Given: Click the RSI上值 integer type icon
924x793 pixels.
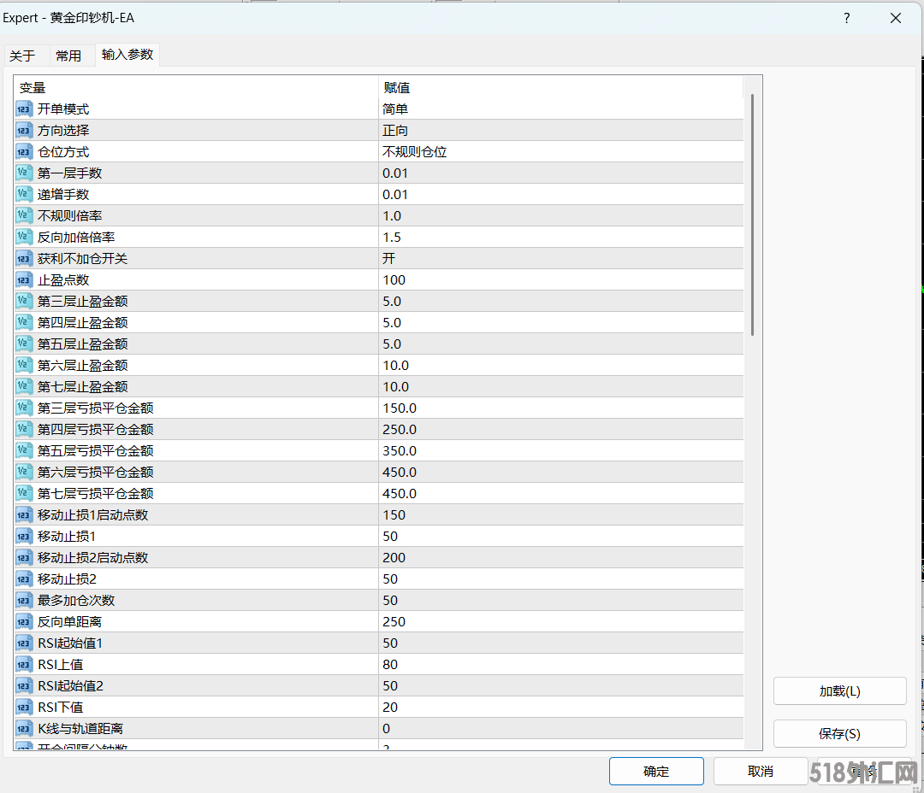Looking at the screenshot, I should pyautogui.click(x=24, y=664).
